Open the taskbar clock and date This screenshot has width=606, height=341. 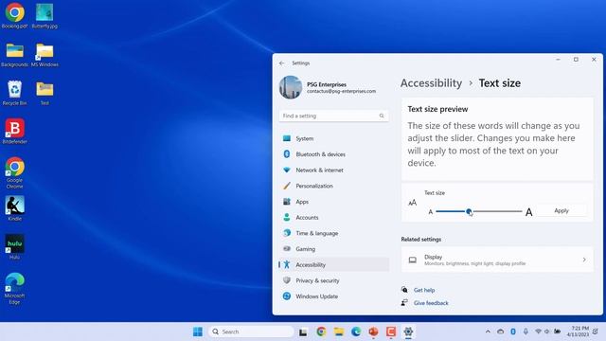578,332
